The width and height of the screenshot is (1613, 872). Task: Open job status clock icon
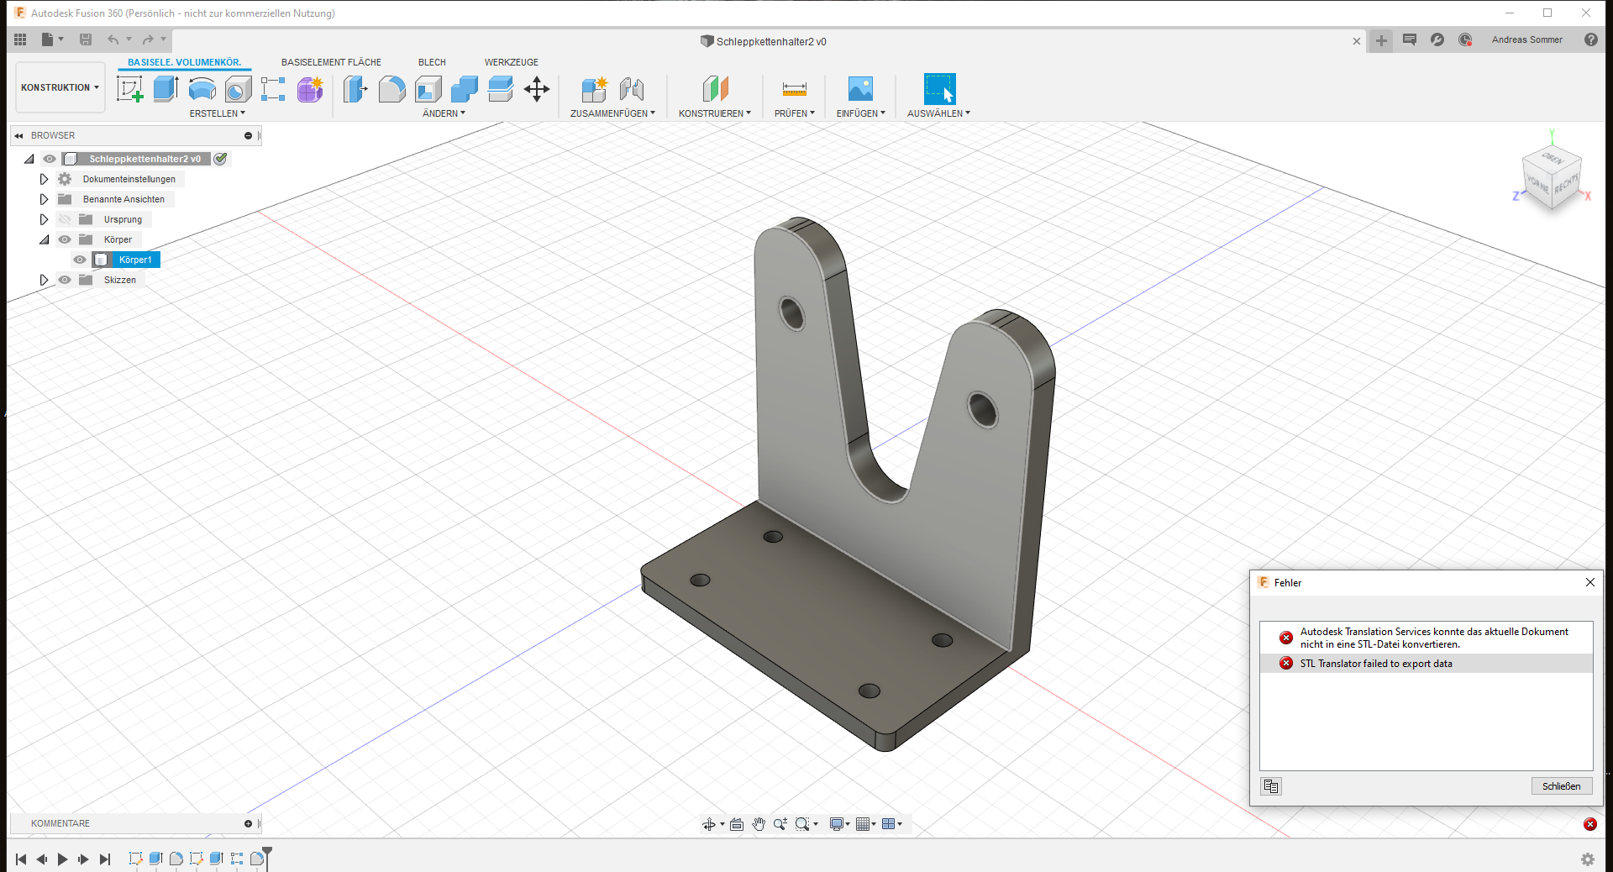point(1465,39)
